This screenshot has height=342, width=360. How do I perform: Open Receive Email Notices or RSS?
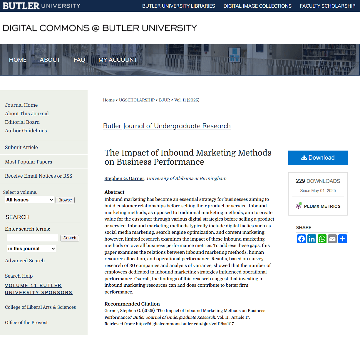tap(38, 176)
